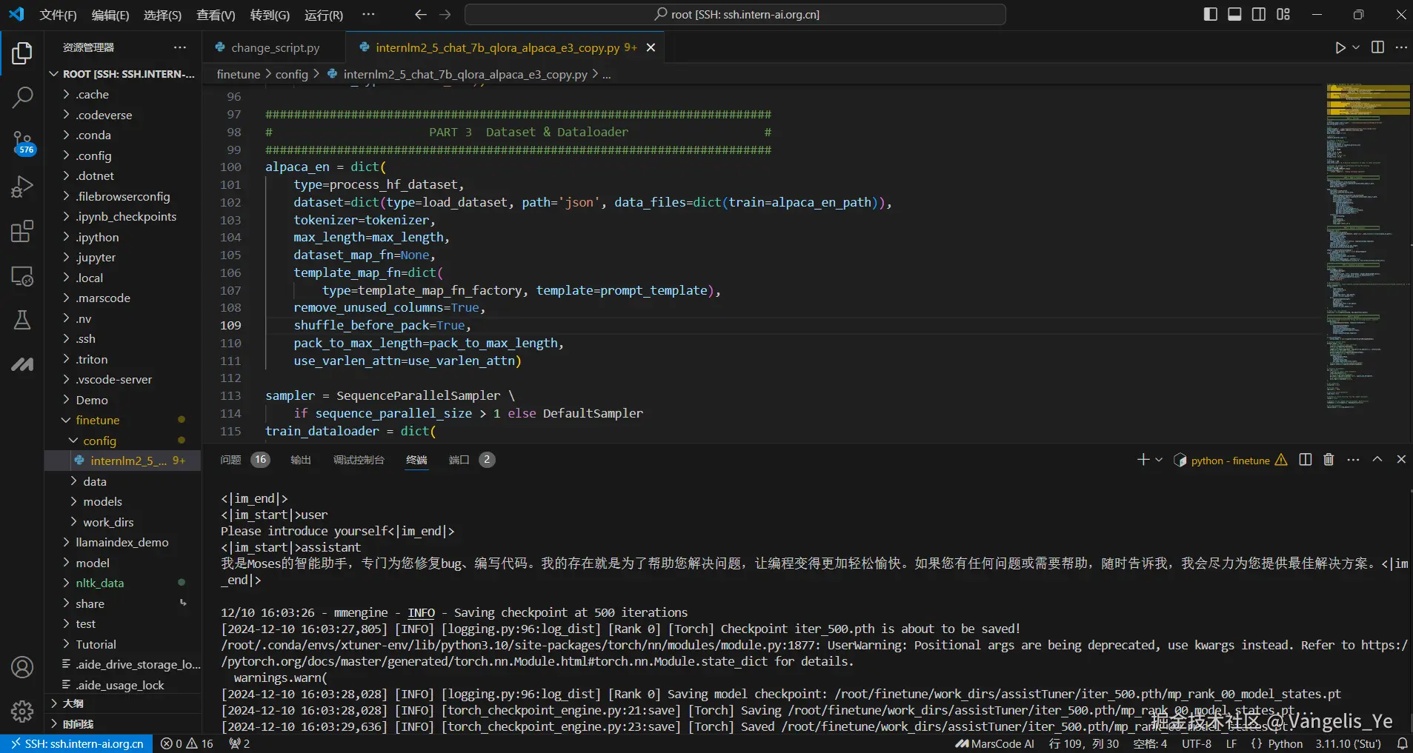This screenshot has width=1413, height=753.
Task: Open the 查看(V) menu
Action: [x=216, y=15]
